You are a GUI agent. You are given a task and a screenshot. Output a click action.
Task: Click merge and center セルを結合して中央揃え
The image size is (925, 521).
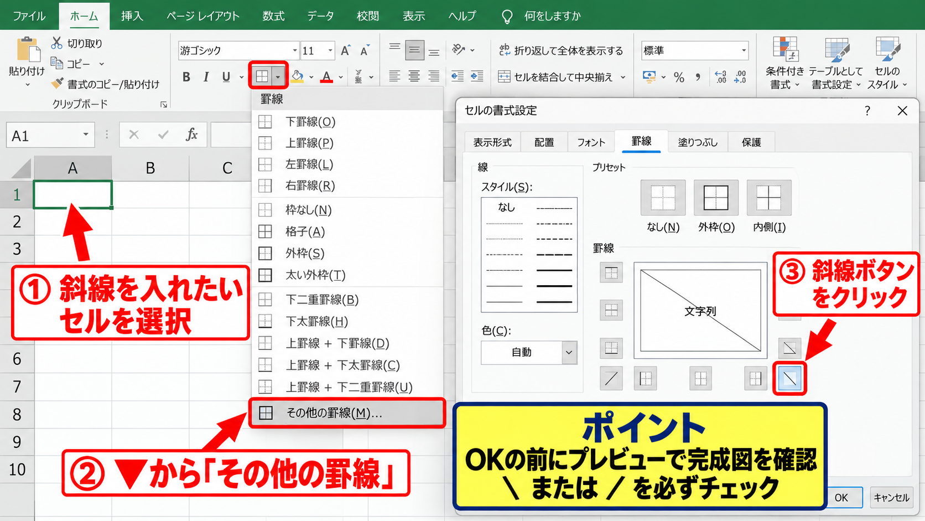pyautogui.click(x=555, y=77)
